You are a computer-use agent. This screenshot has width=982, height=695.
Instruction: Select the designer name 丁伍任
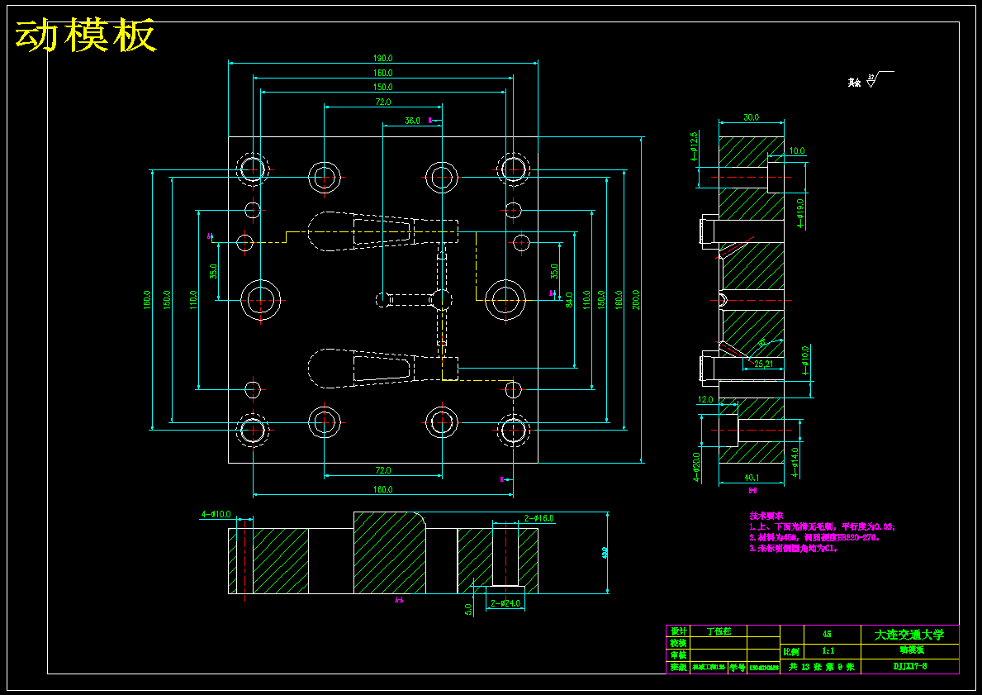click(719, 631)
